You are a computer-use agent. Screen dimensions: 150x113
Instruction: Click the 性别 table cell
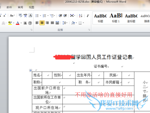(57, 75)
